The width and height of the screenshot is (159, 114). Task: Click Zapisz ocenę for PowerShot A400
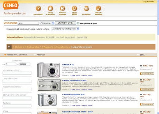87,90
